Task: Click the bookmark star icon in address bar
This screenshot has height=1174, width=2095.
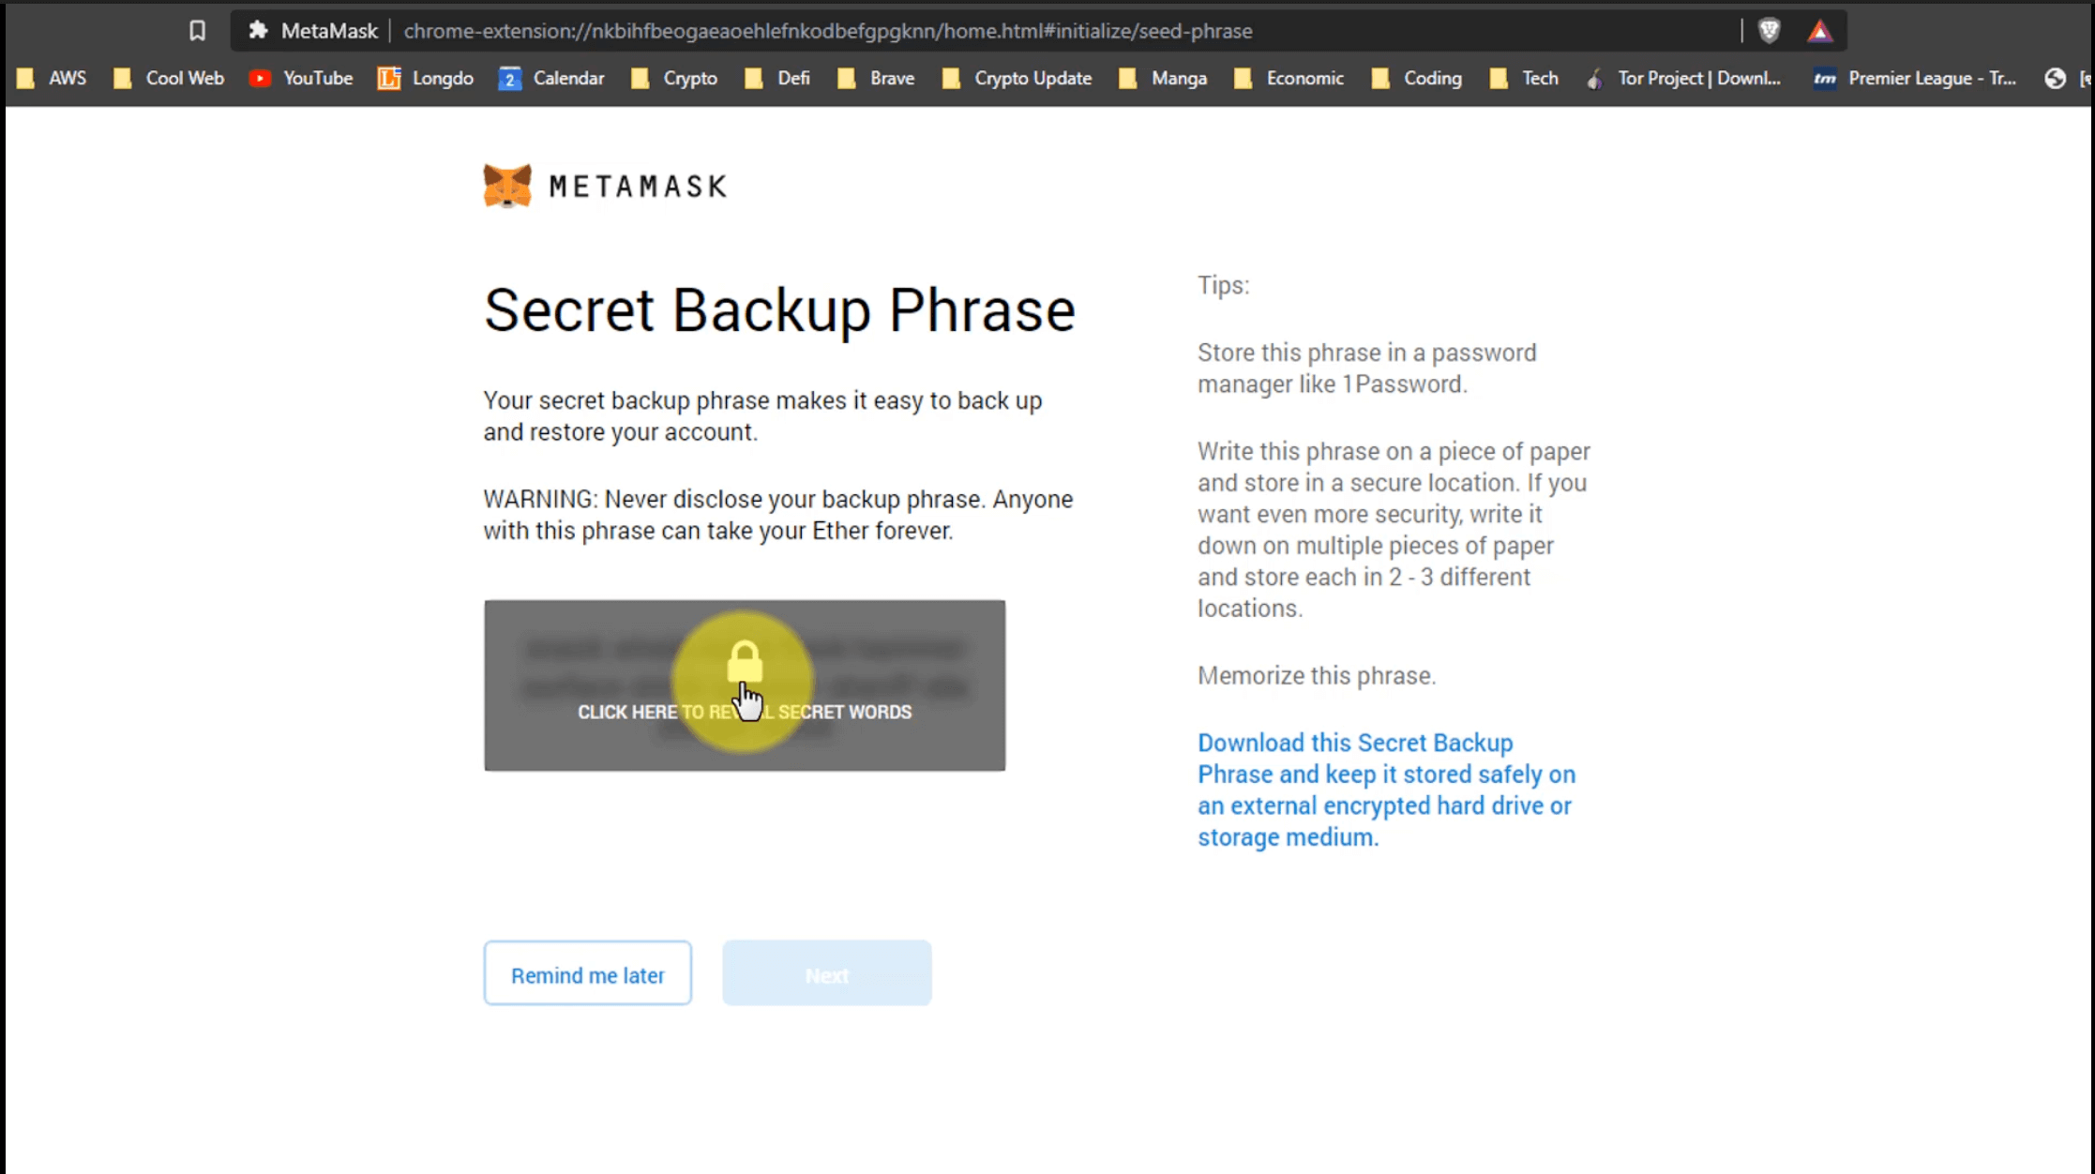Action: point(197,30)
